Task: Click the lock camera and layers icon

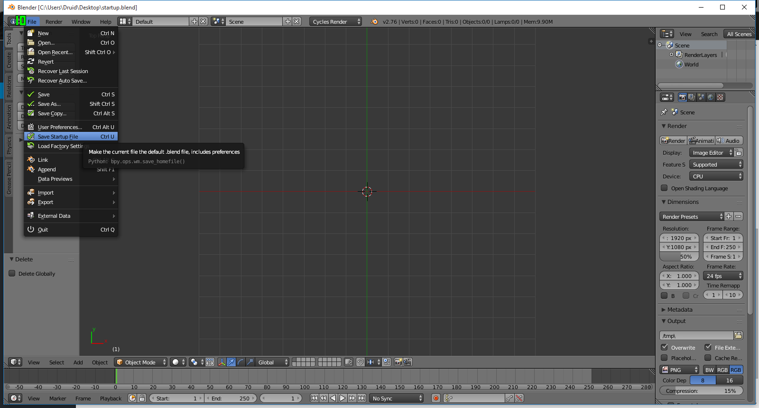Action: [x=349, y=362]
